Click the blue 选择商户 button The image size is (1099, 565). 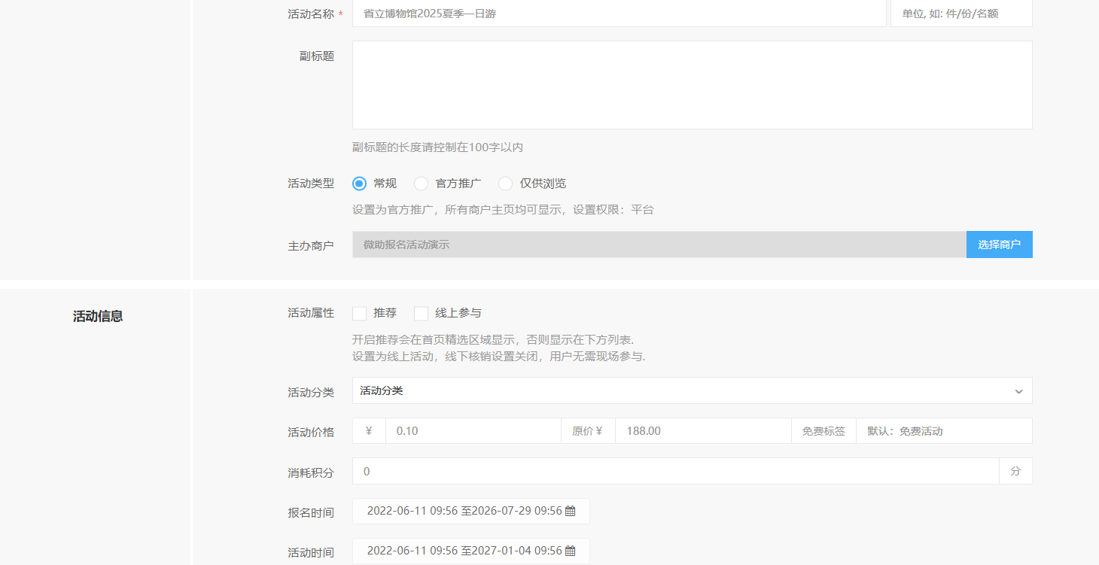(999, 244)
